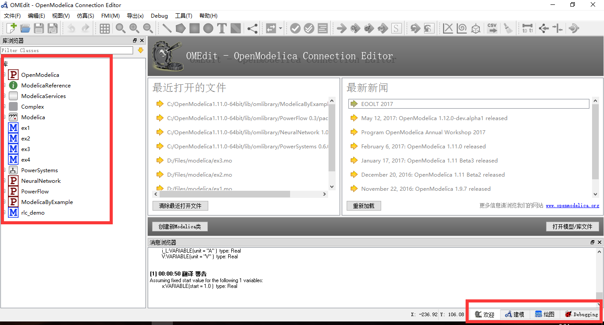Click into the Filter Classes field
Viewport: 604px width, 325px height.
coord(67,50)
